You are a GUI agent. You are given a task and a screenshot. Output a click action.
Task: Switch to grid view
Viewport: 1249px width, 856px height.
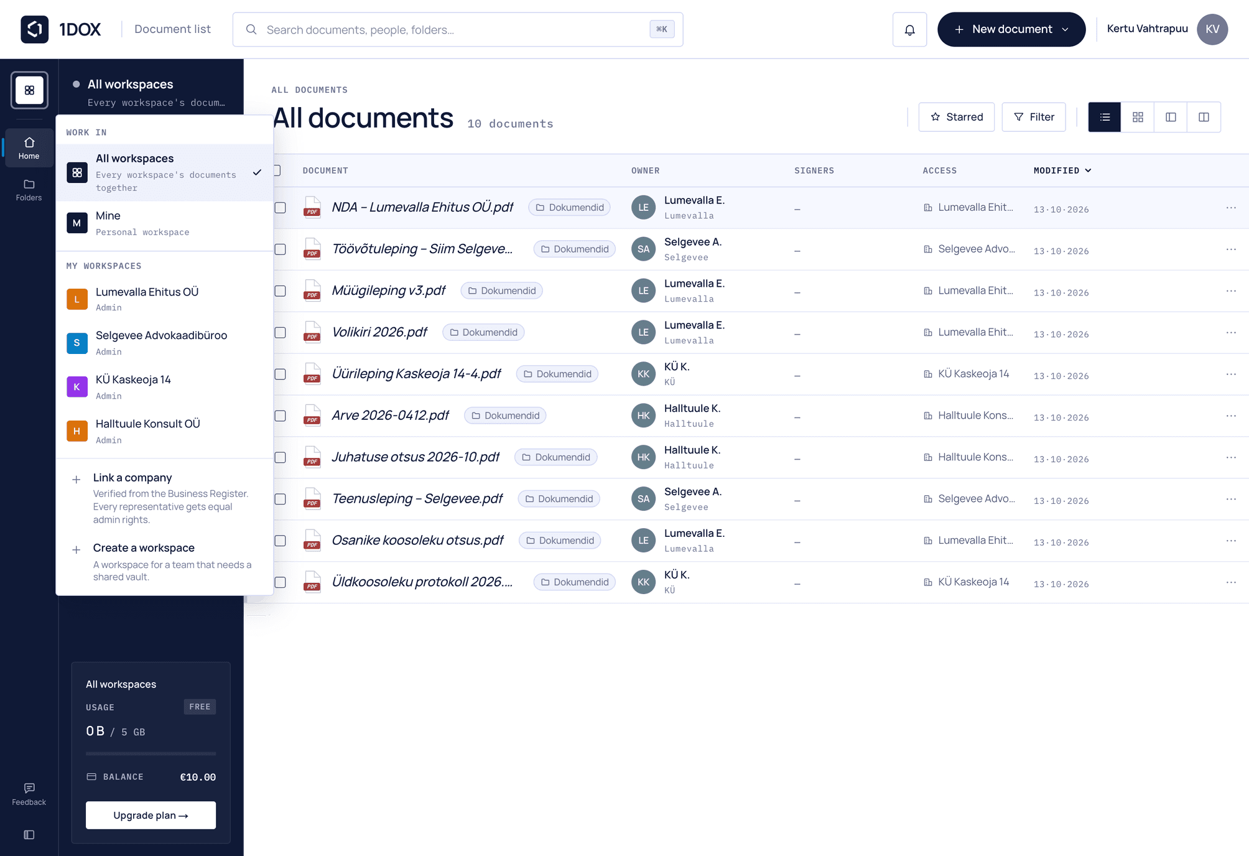1138,117
